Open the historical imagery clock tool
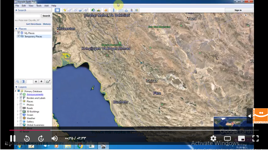 coord(93,10)
